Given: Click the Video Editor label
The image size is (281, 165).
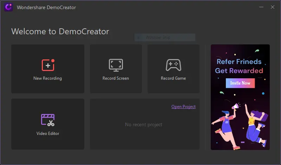Looking at the screenshot, I should [x=48, y=134].
